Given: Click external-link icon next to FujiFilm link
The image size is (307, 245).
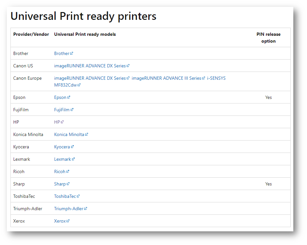Looking at the screenshot, I should pos(72,110).
